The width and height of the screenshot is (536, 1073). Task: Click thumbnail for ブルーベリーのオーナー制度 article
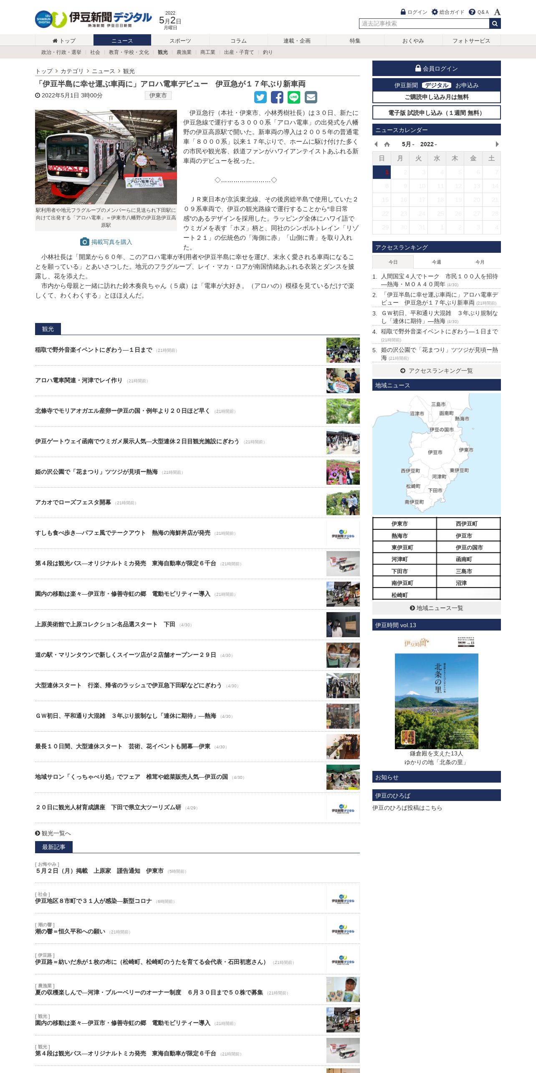343,989
